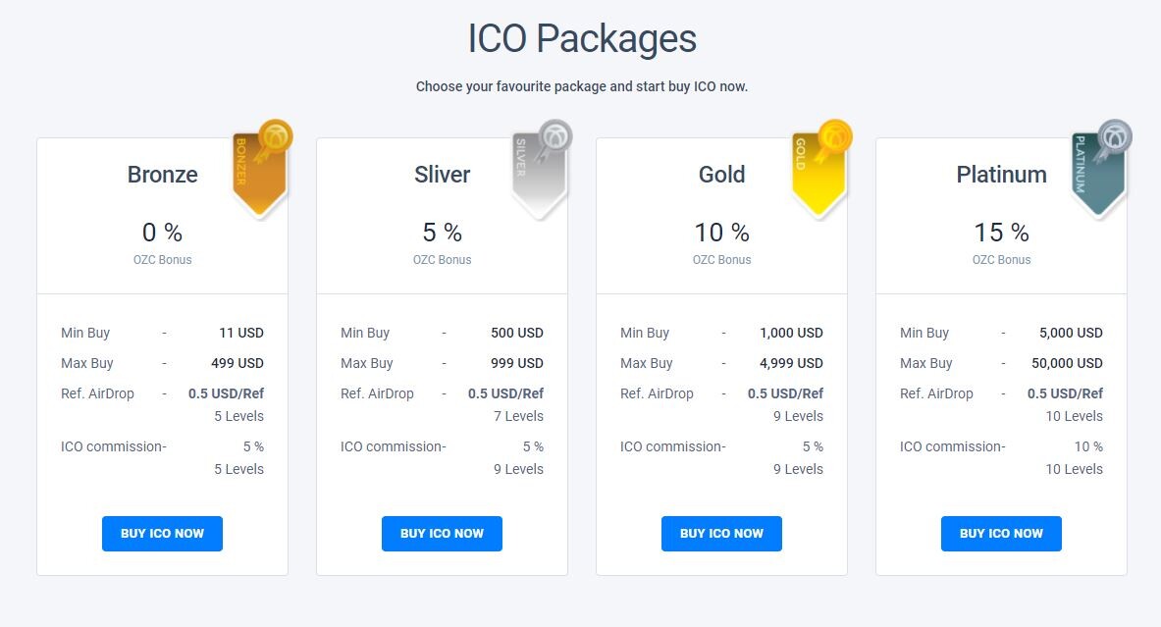Viewport: 1161px width, 627px height.
Task: Buy the Bronze ICO package
Action: [162, 534]
